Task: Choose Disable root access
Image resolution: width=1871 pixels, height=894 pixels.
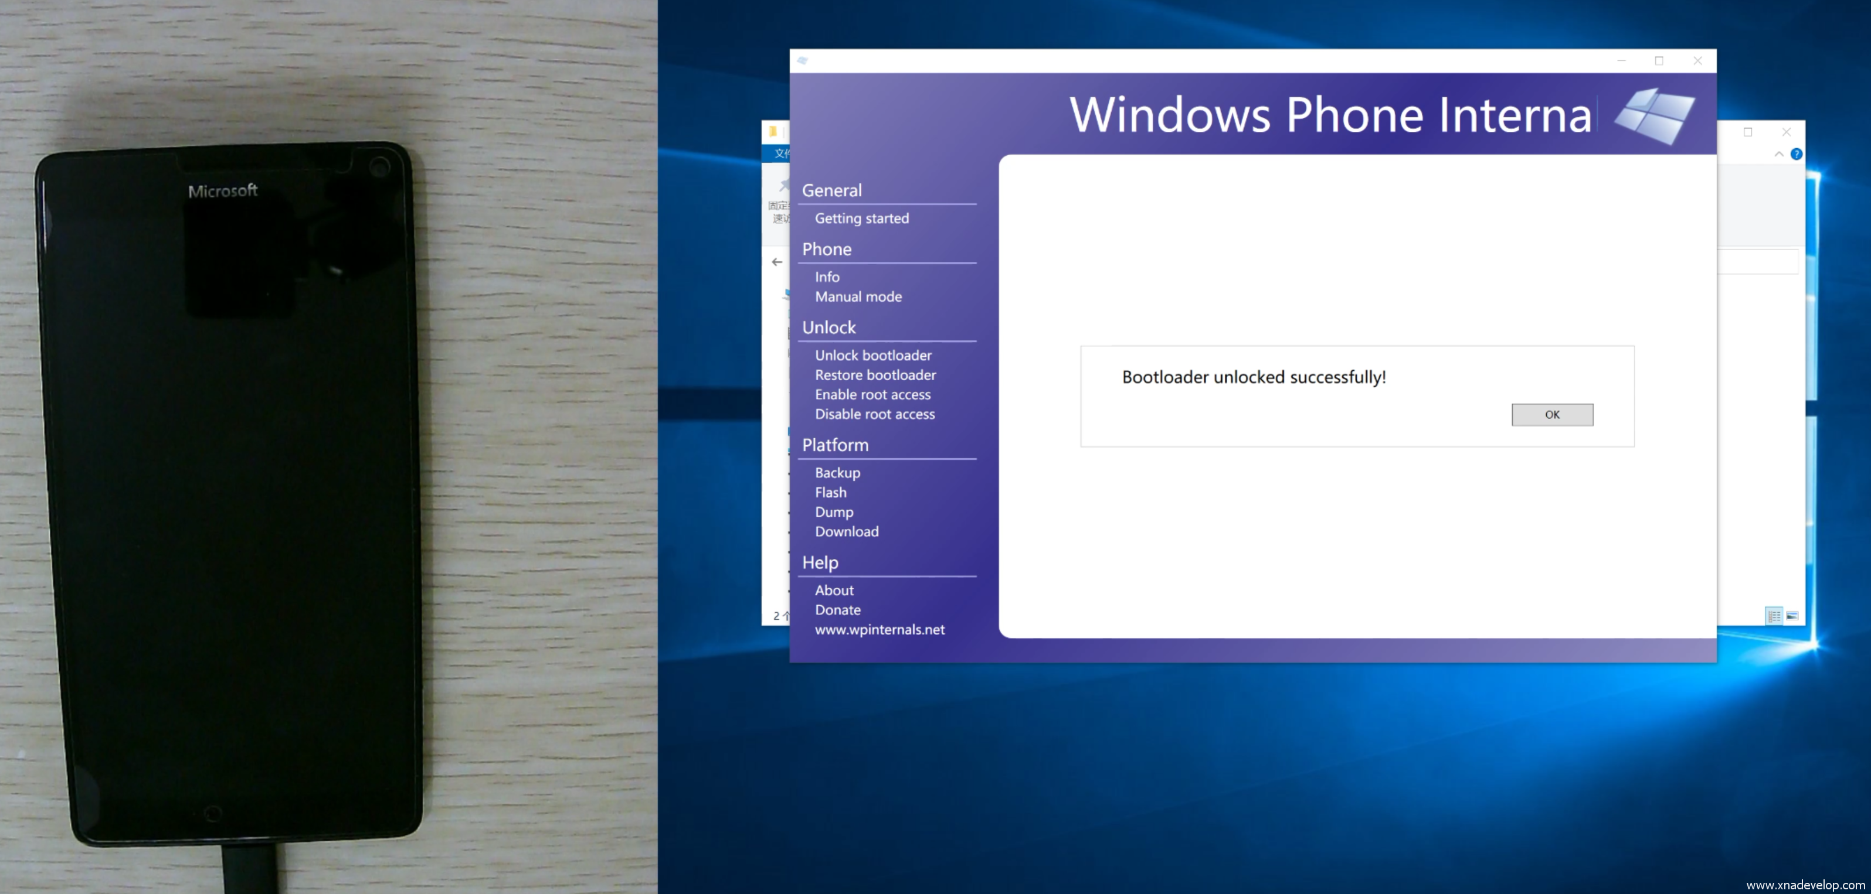Action: [874, 414]
